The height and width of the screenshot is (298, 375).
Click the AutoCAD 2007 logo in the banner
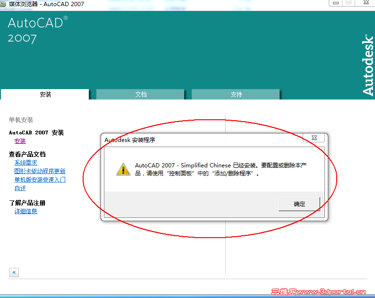(x=38, y=30)
